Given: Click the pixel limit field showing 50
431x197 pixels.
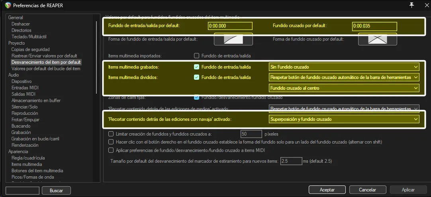Looking at the screenshot, I should pyautogui.click(x=251, y=134).
